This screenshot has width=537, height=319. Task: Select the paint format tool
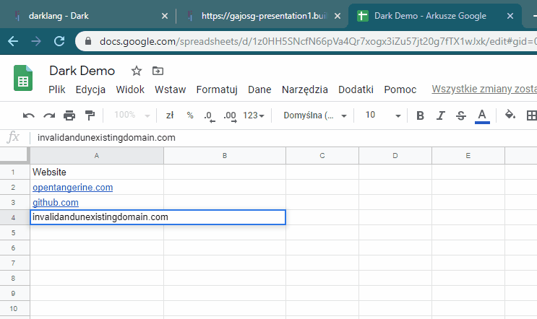coord(90,115)
